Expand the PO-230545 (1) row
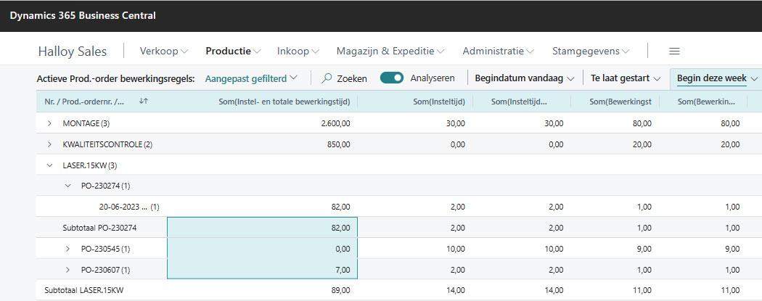The width and height of the screenshot is (762, 301). pos(68,249)
